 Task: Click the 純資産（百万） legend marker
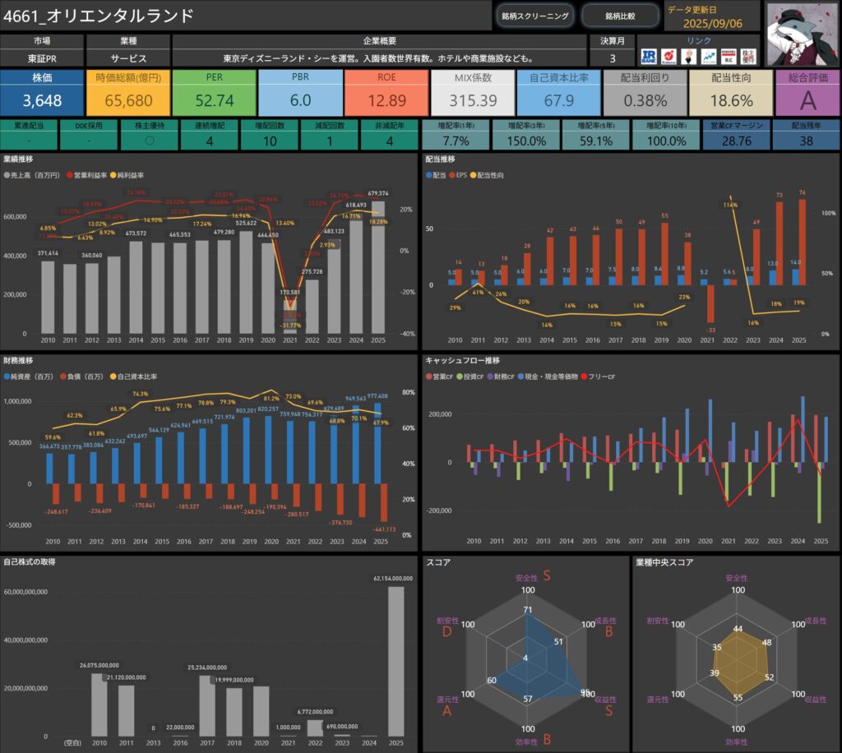point(7,376)
